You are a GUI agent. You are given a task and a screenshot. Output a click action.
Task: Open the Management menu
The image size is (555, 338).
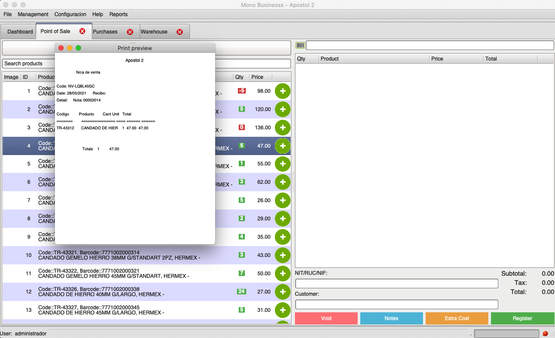(33, 14)
